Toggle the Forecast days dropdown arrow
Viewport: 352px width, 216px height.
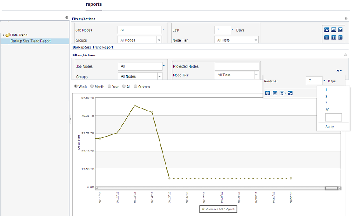[324, 81]
